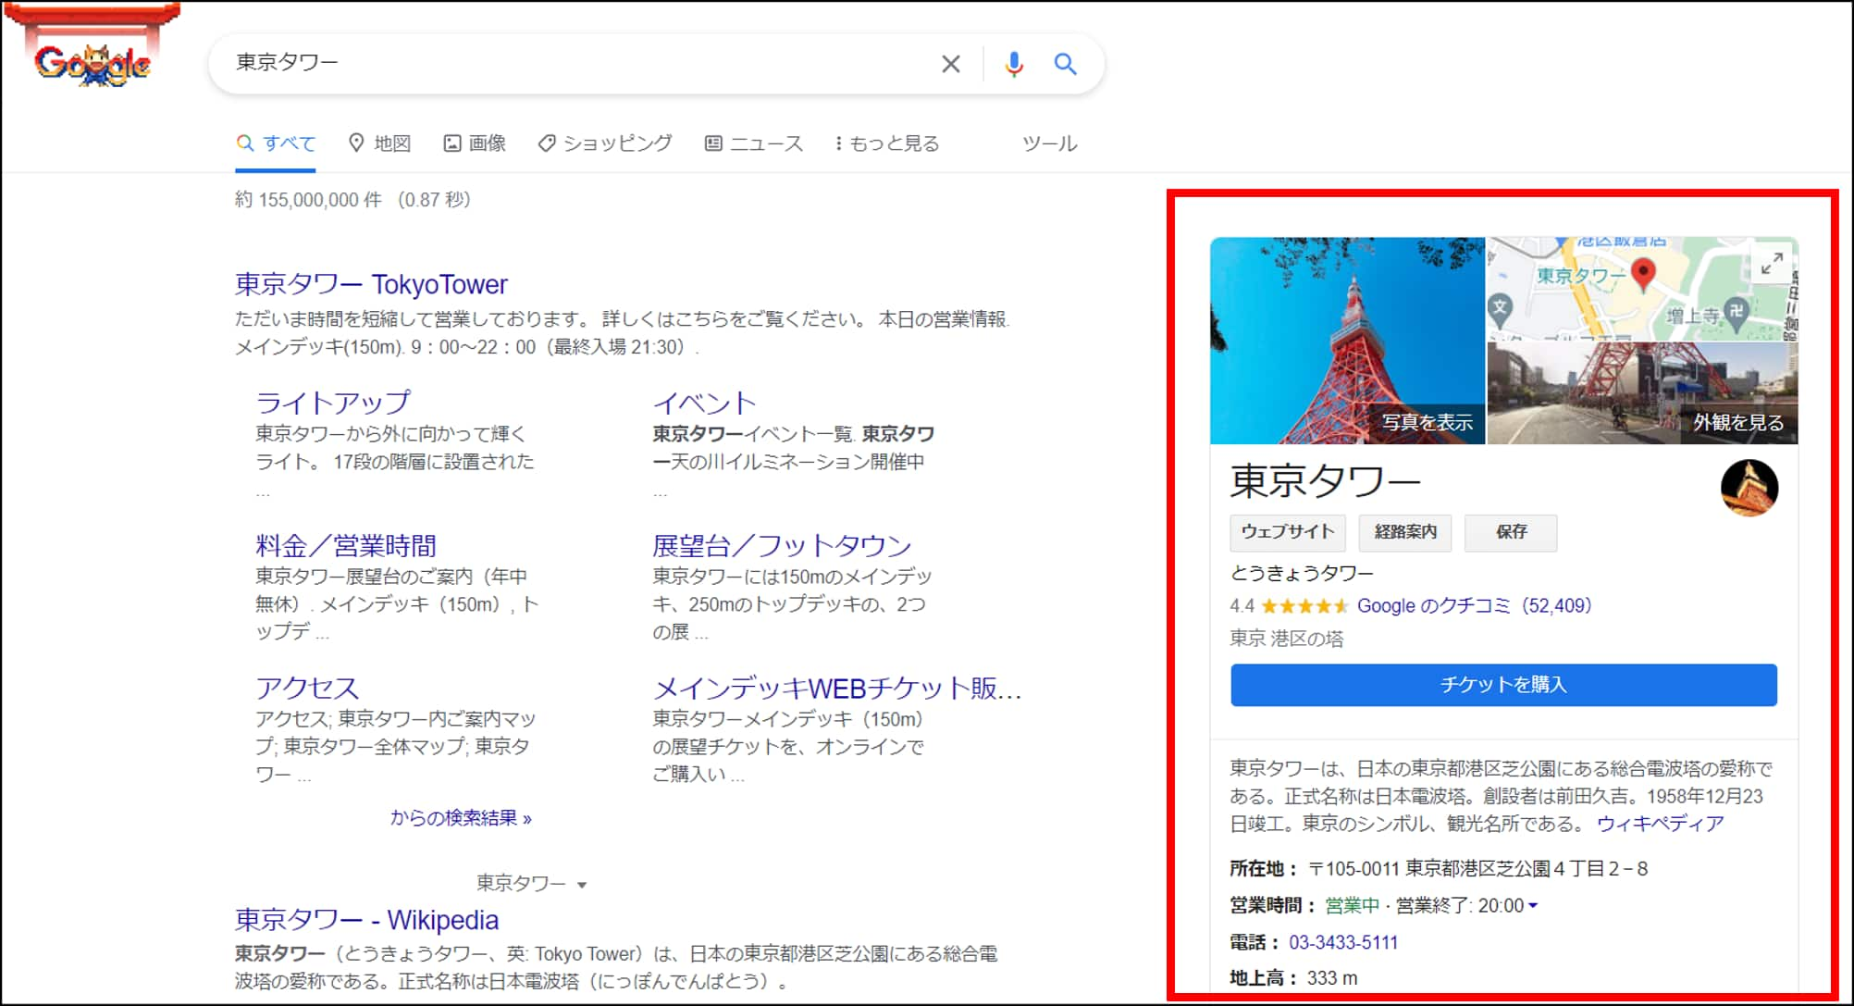Viewport: 1854px width, 1006px height.
Task: Click the address 〒105-0011 東京都港区芝公園
Action: point(1477,869)
